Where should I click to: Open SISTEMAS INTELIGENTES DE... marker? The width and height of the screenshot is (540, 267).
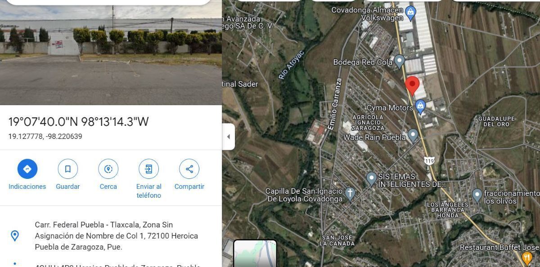(371, 178)
